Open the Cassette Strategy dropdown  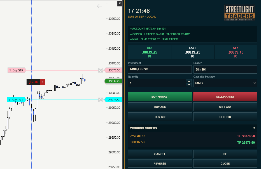[x=225, y=83]
